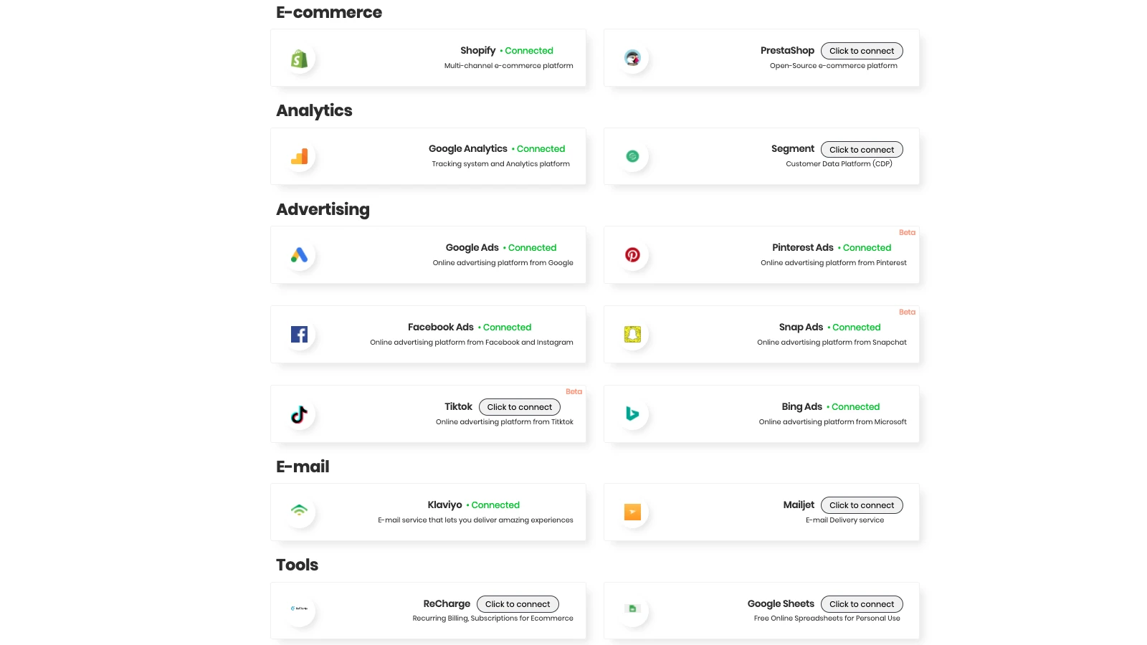Connect the Tiktok advertising integration

tap(520, 407)
